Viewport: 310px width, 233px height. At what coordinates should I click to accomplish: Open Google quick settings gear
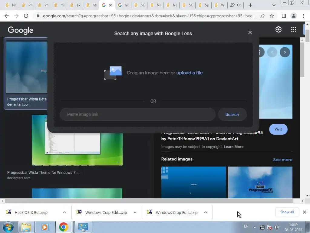click(x=279, y=29)
